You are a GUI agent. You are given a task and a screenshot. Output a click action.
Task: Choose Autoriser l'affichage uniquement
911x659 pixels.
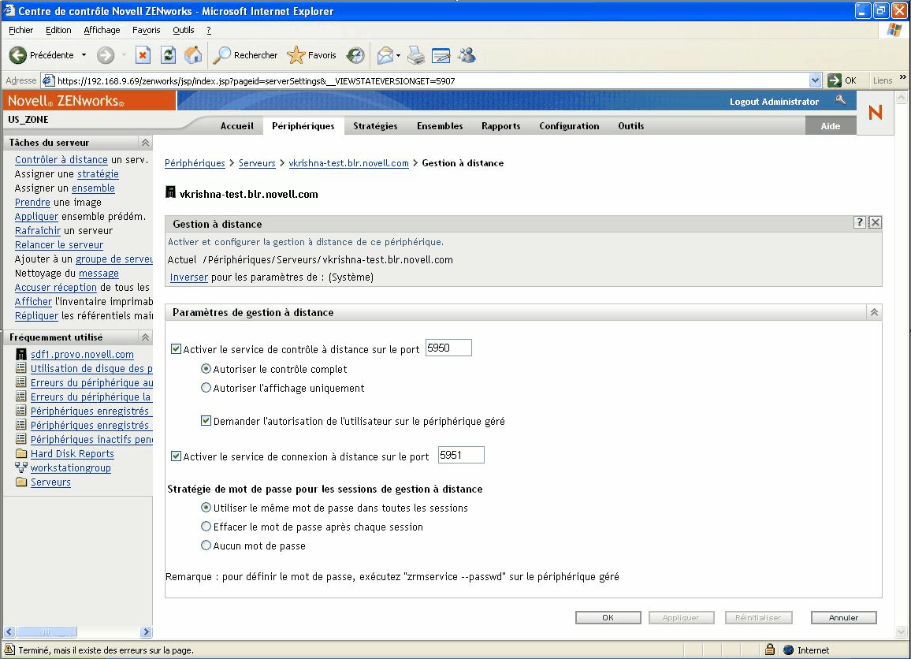point(206,388)
